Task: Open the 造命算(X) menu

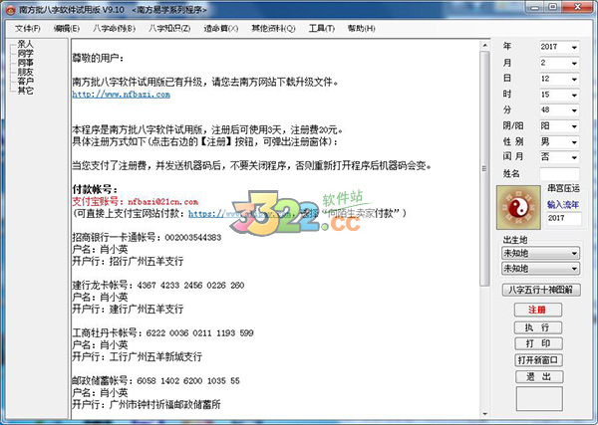Action: point(221,29)
